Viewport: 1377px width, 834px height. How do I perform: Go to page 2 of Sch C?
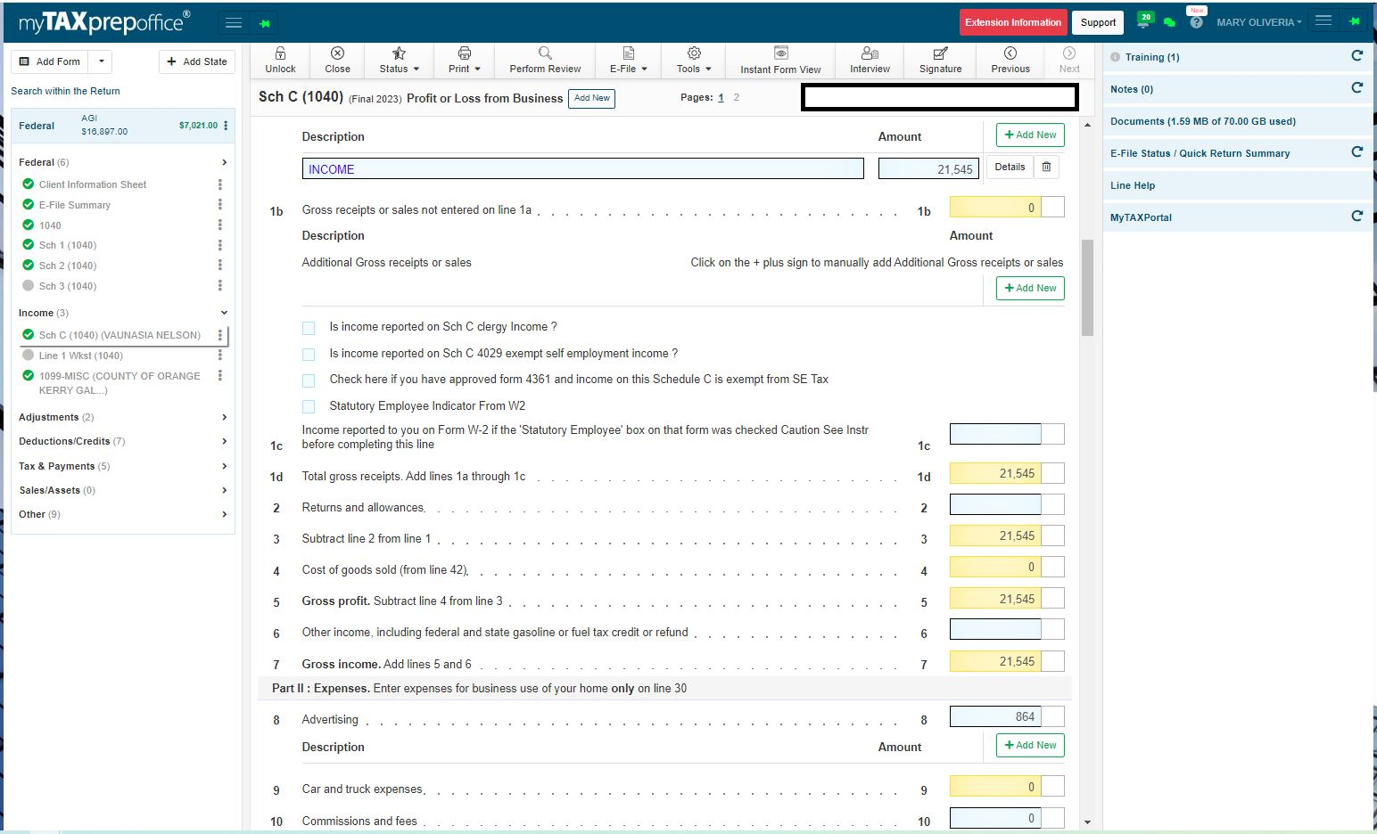736,97
